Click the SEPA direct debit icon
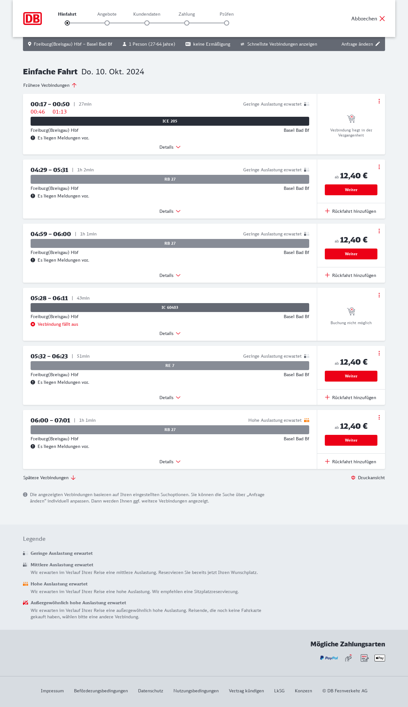This screenshot has width=408, height=707. 364,658
